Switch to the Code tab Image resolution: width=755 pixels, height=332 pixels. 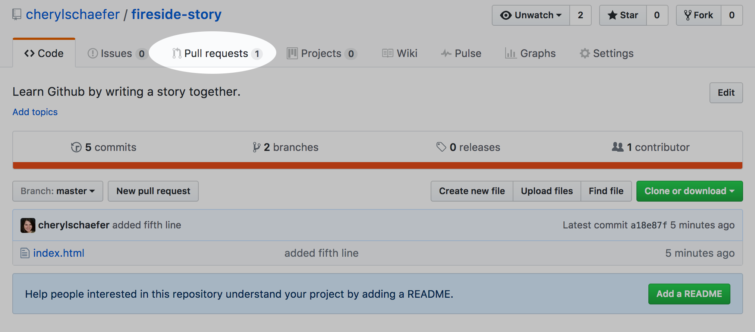click(44, 53)
